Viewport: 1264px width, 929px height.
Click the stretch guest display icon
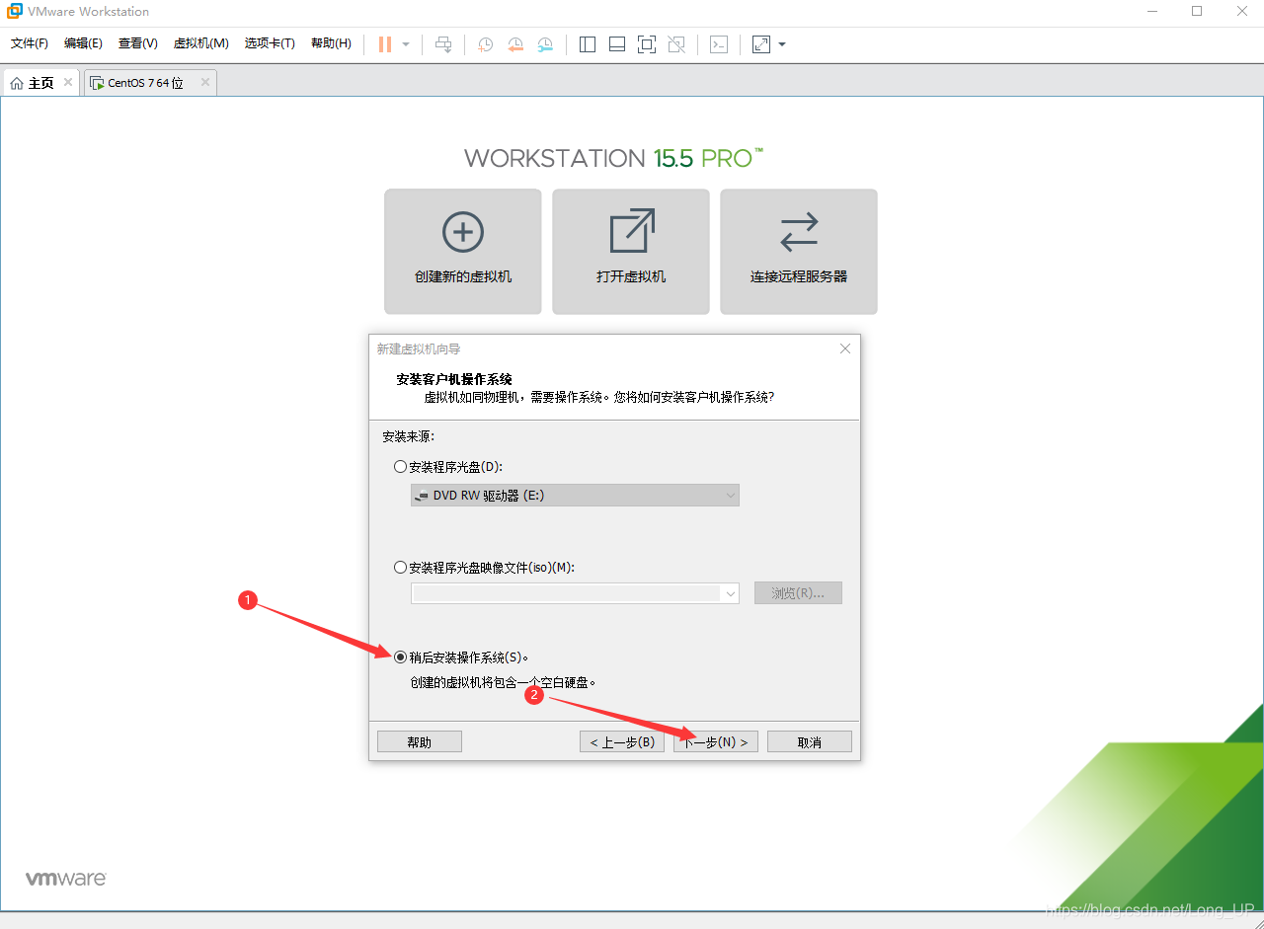pyautogui.click(x=761, y=44)
